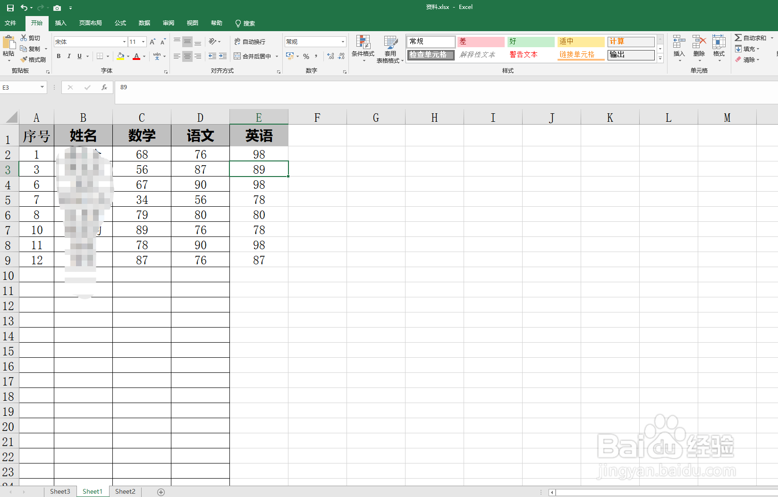Apply comma style icon
This screenshot has width=778, height=497.
click(x=316, y=56)
